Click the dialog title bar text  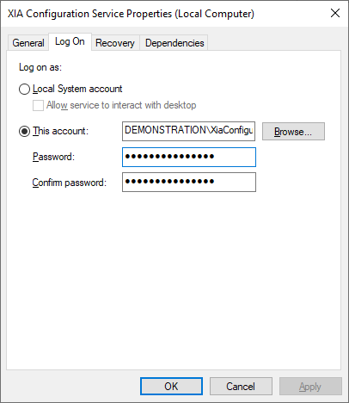[131, 14]
